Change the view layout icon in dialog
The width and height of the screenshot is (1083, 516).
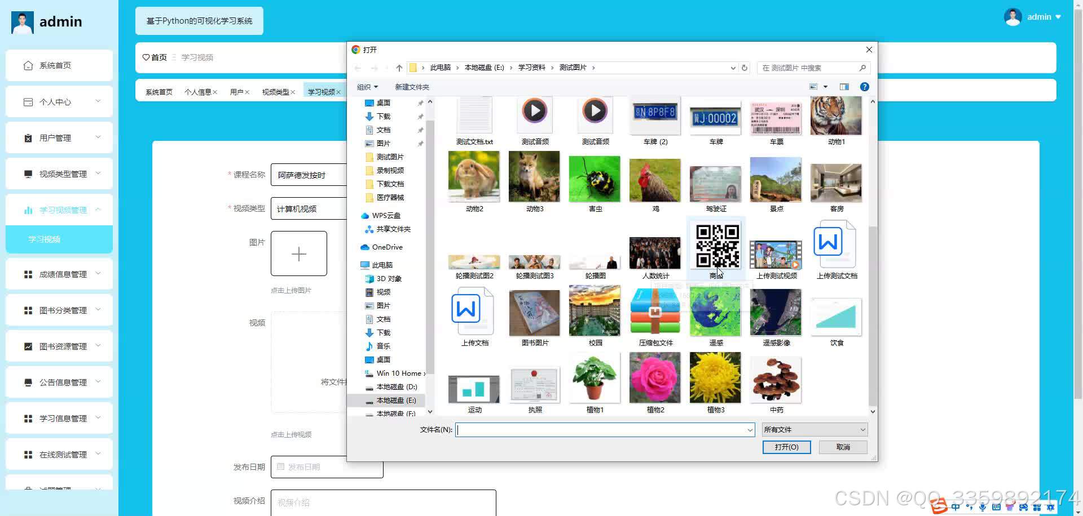point(813,87)
